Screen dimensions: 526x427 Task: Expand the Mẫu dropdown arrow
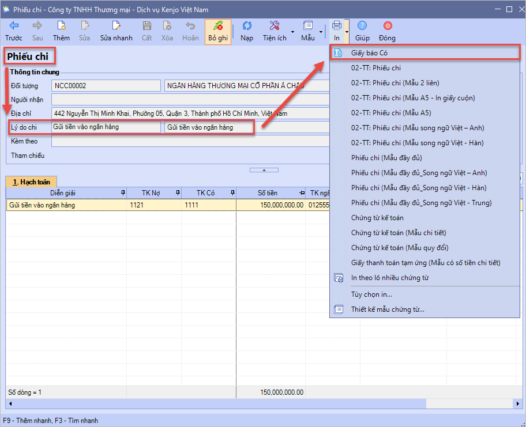(321, 32)
